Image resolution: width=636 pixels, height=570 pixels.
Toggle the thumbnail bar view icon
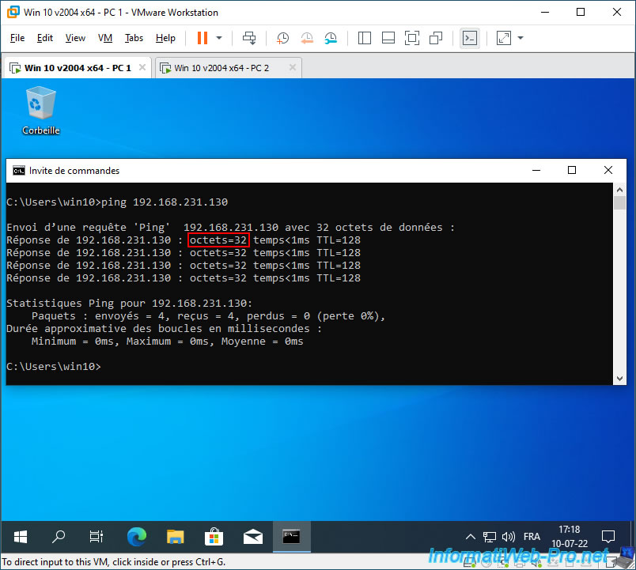388,38
